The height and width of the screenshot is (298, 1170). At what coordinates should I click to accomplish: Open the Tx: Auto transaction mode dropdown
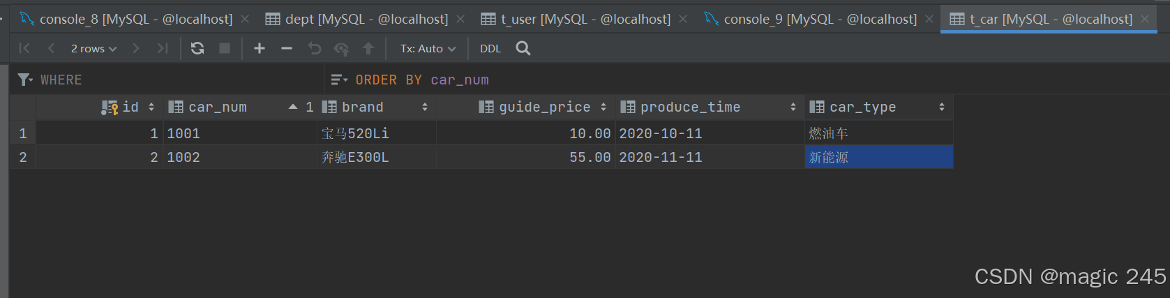[x=428, y=48]
